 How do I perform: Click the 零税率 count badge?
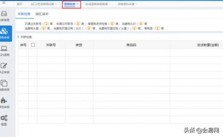(158, 28)
